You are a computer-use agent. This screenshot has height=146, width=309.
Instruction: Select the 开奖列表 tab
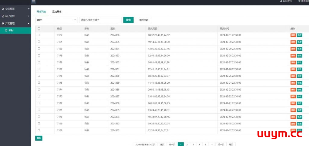pos(41,12)
